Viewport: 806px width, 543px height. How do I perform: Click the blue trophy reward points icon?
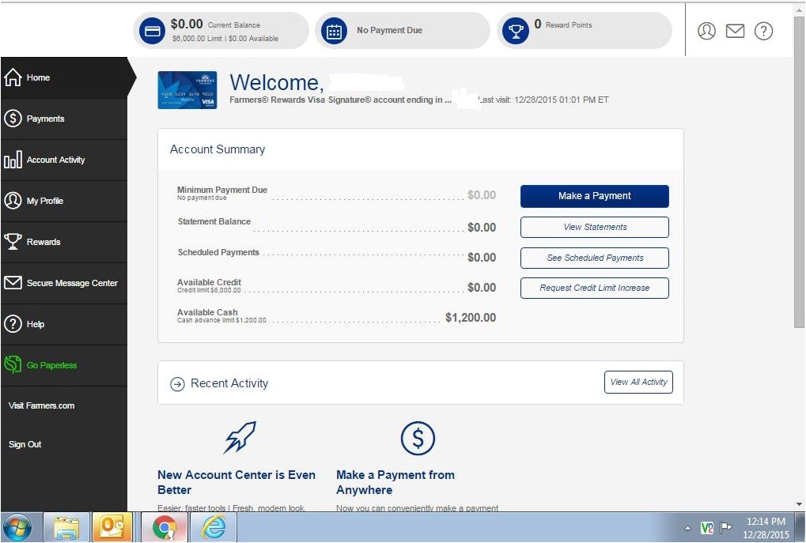(x=516, y=32)
